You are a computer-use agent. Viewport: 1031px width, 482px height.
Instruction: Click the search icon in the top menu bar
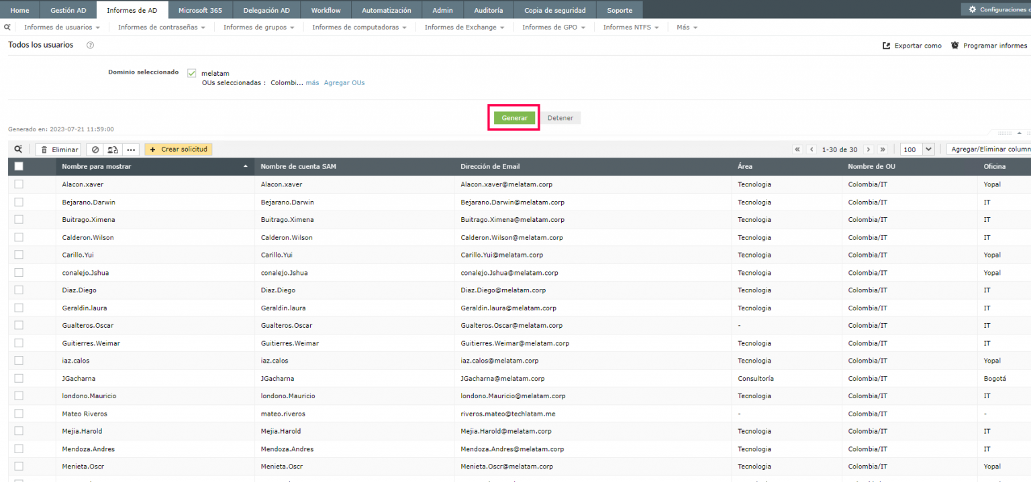click(7, 27)
